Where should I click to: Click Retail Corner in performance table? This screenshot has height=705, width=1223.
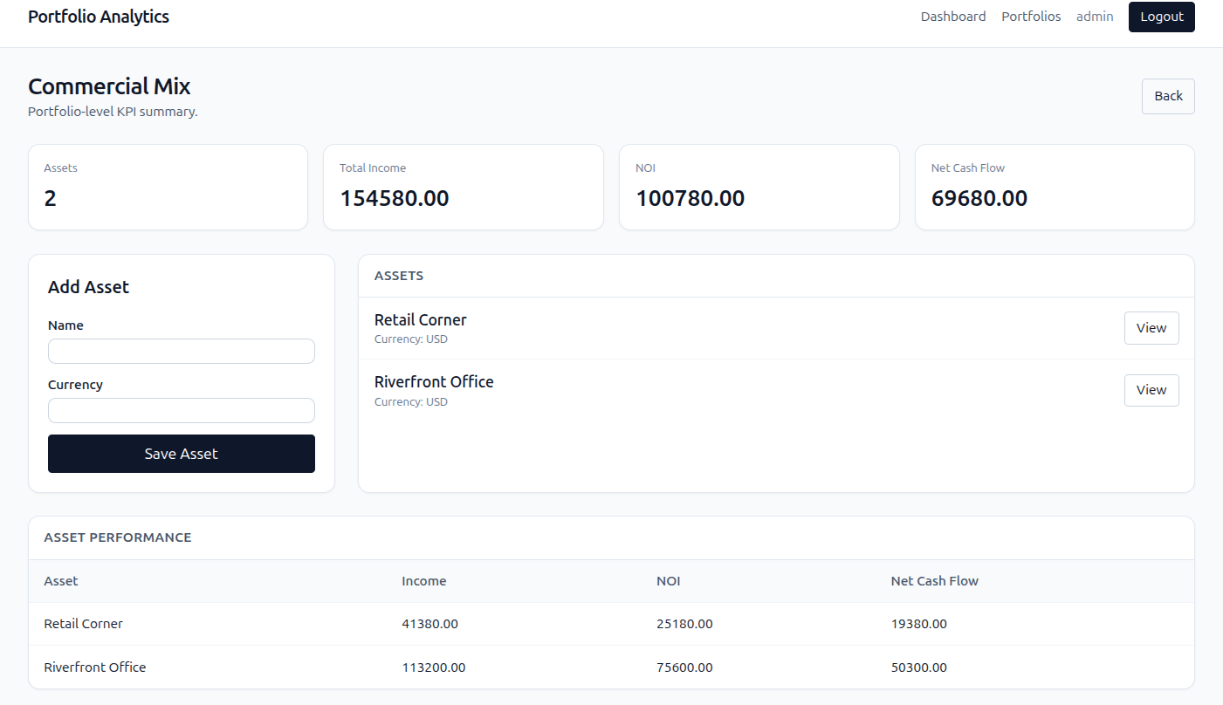coord(84,624)
